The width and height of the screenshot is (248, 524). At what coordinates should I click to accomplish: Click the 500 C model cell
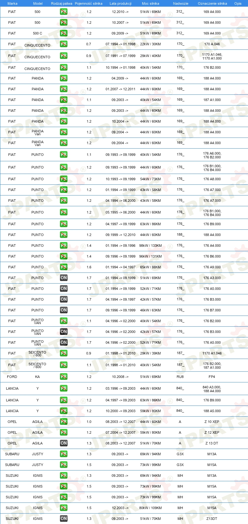coord(37,33)
